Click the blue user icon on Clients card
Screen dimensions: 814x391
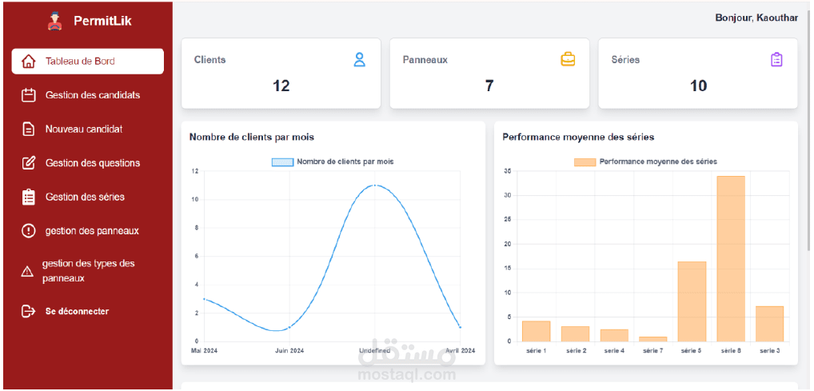tap(359, 60)
